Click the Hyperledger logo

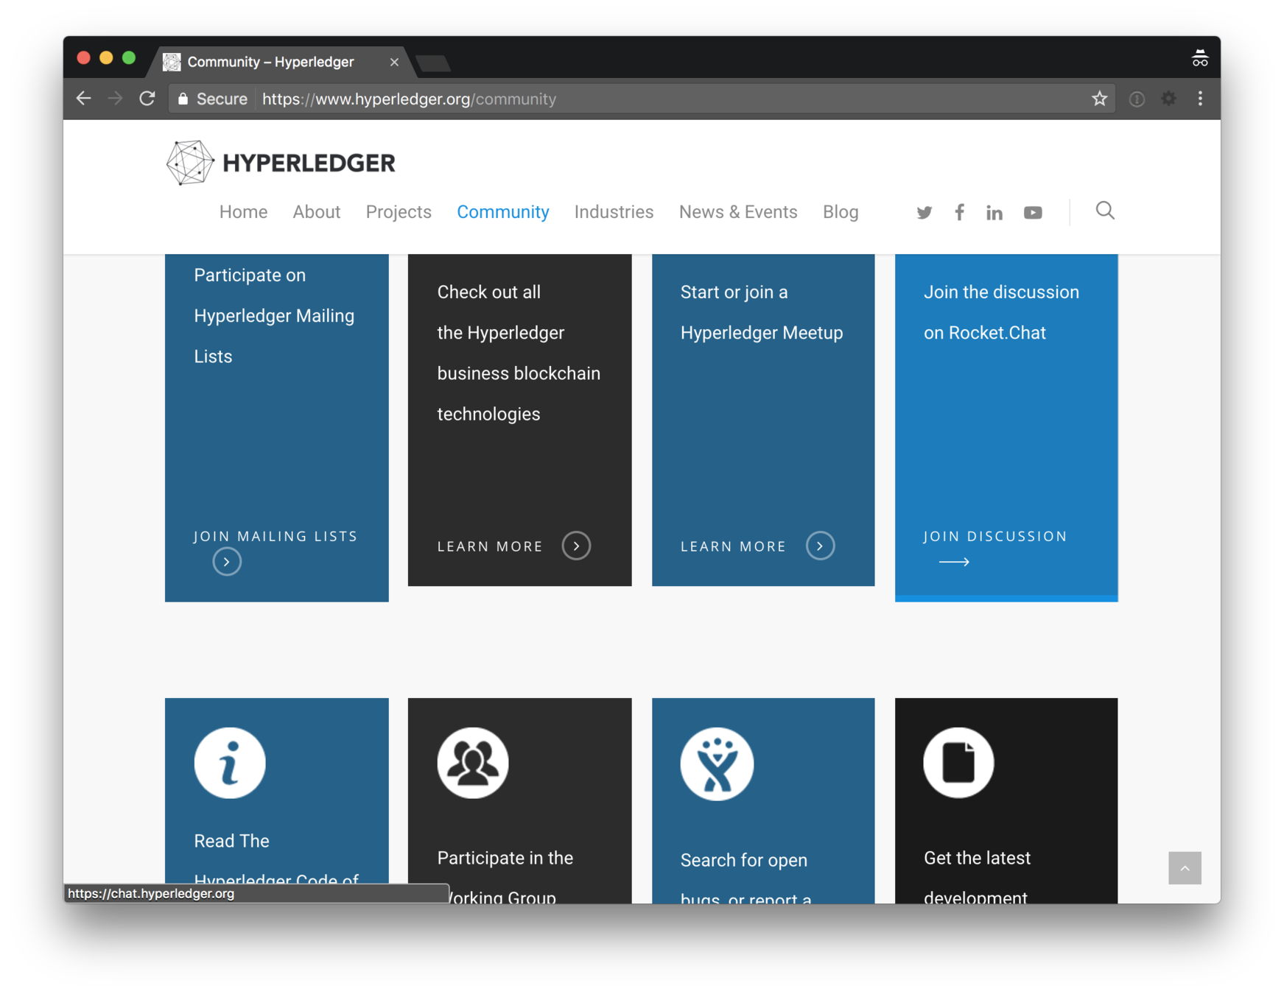click(x=281, y=162)
